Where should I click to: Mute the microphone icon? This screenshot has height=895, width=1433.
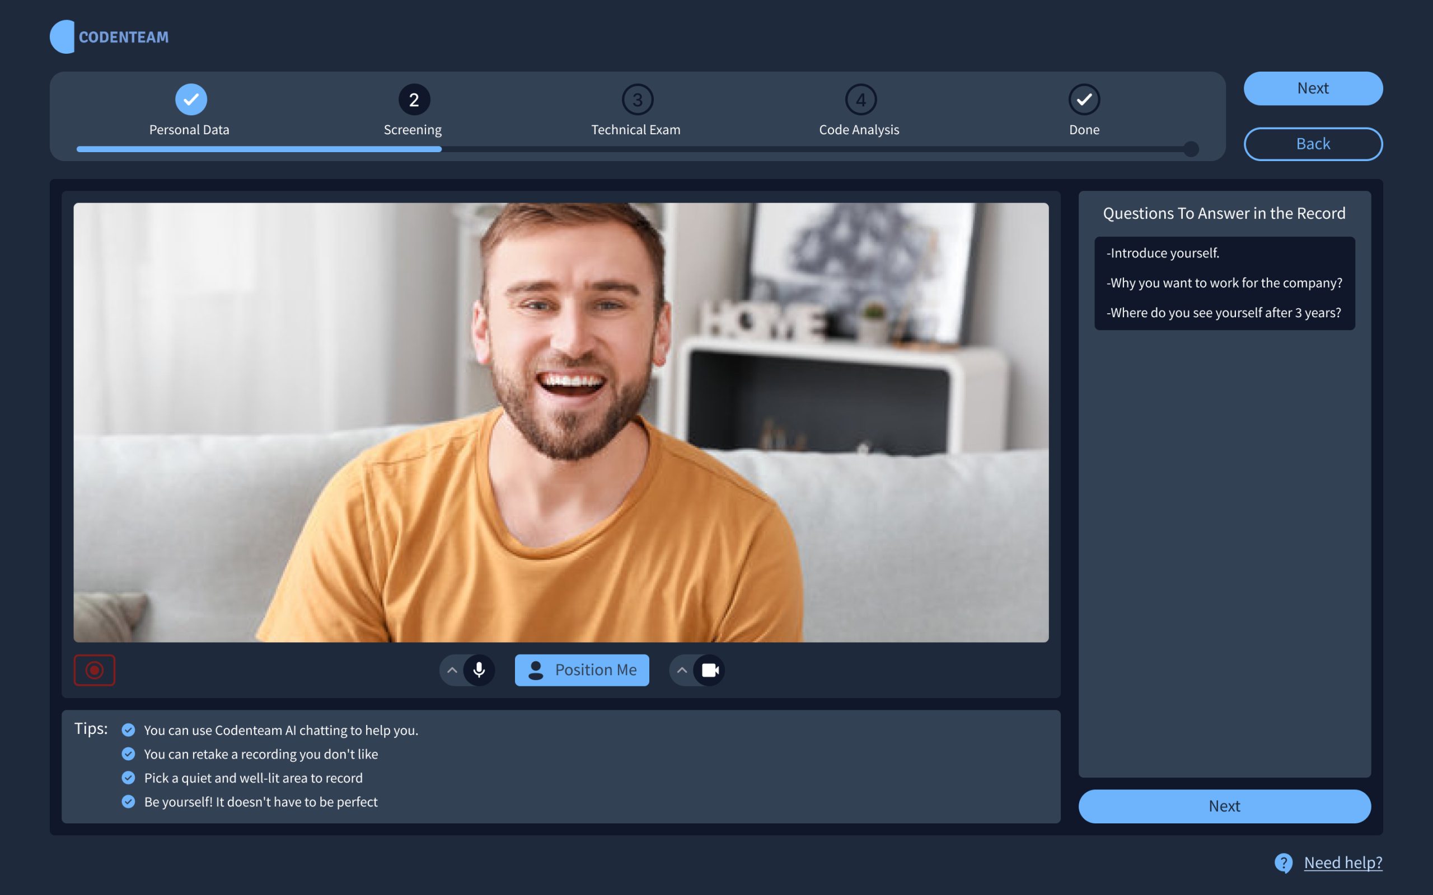point(479,670)
